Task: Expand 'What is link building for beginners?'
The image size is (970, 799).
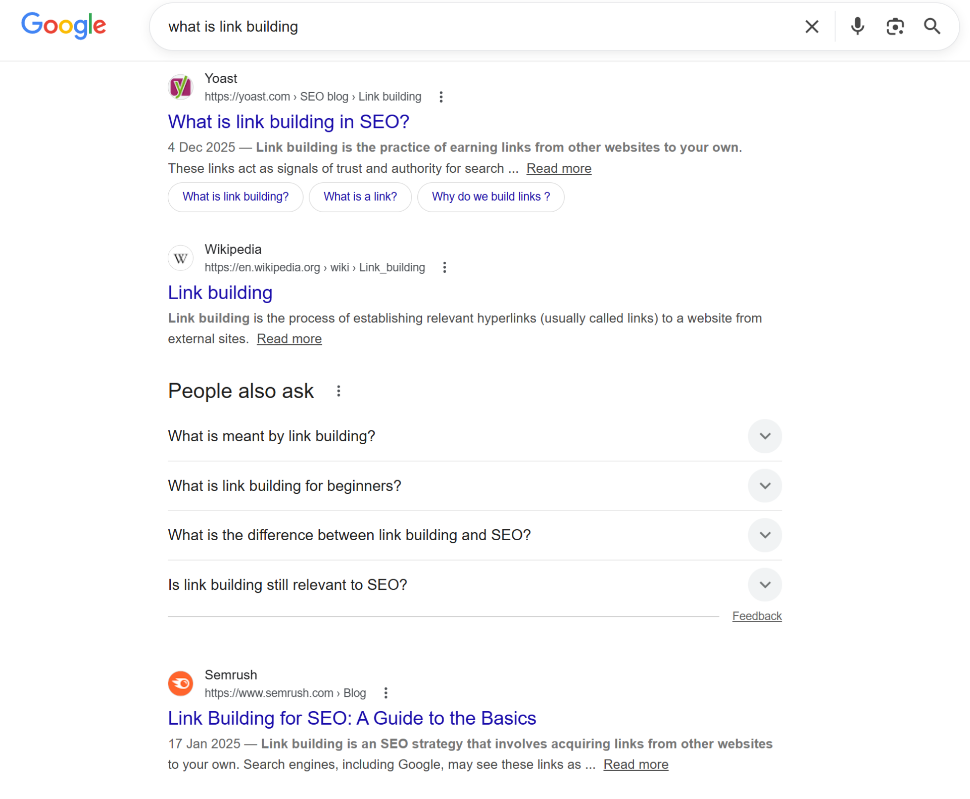Action: pos(764,485)
